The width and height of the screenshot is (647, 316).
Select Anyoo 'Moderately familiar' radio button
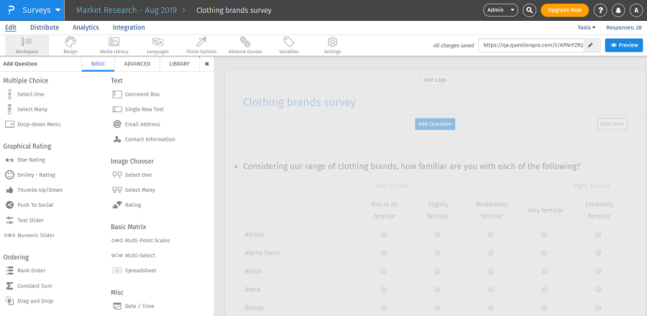(x=491, y=271)
